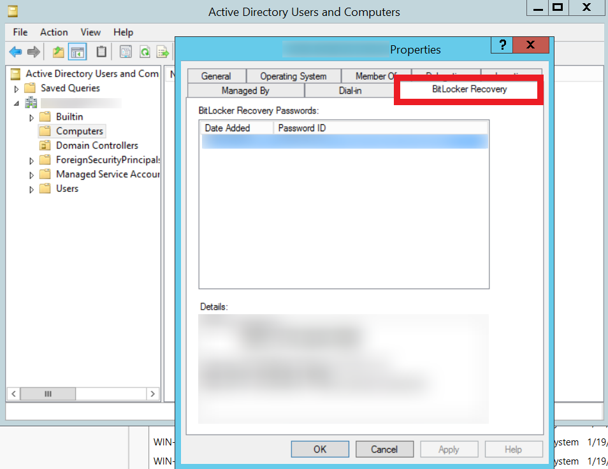Click the Apply button

pyautogui.click(x=449, y=449)
